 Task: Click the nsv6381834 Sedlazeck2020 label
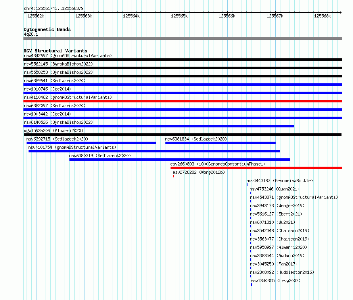[x=196, y=139]
